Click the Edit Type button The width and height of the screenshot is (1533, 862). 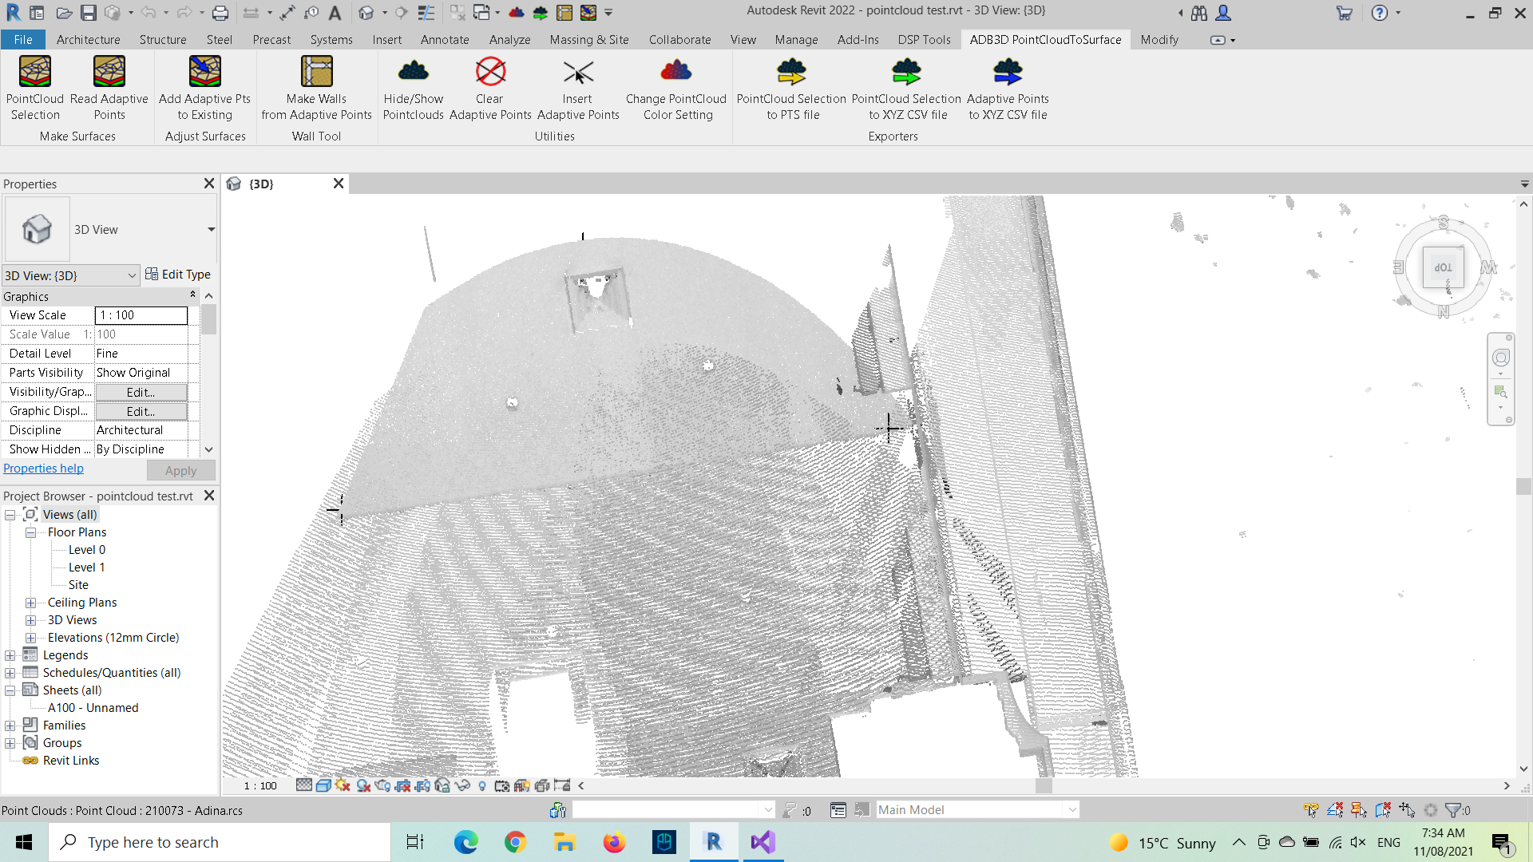tap(178, 275)
